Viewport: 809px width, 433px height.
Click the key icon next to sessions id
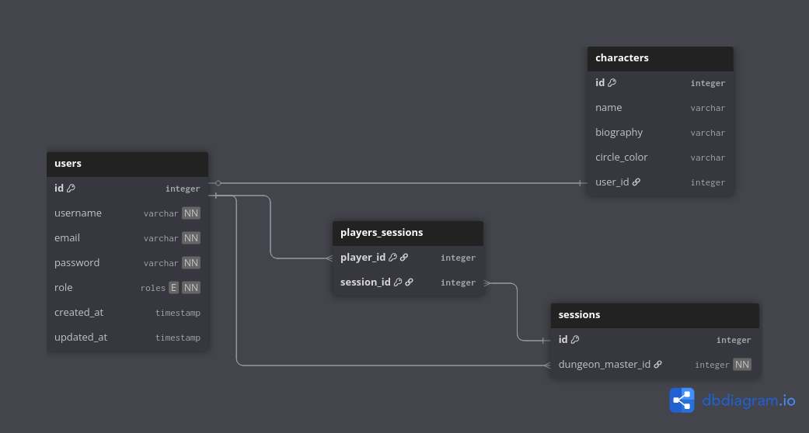(x=575, y=339)
